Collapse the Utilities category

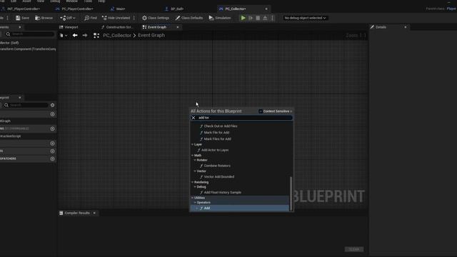192,198
